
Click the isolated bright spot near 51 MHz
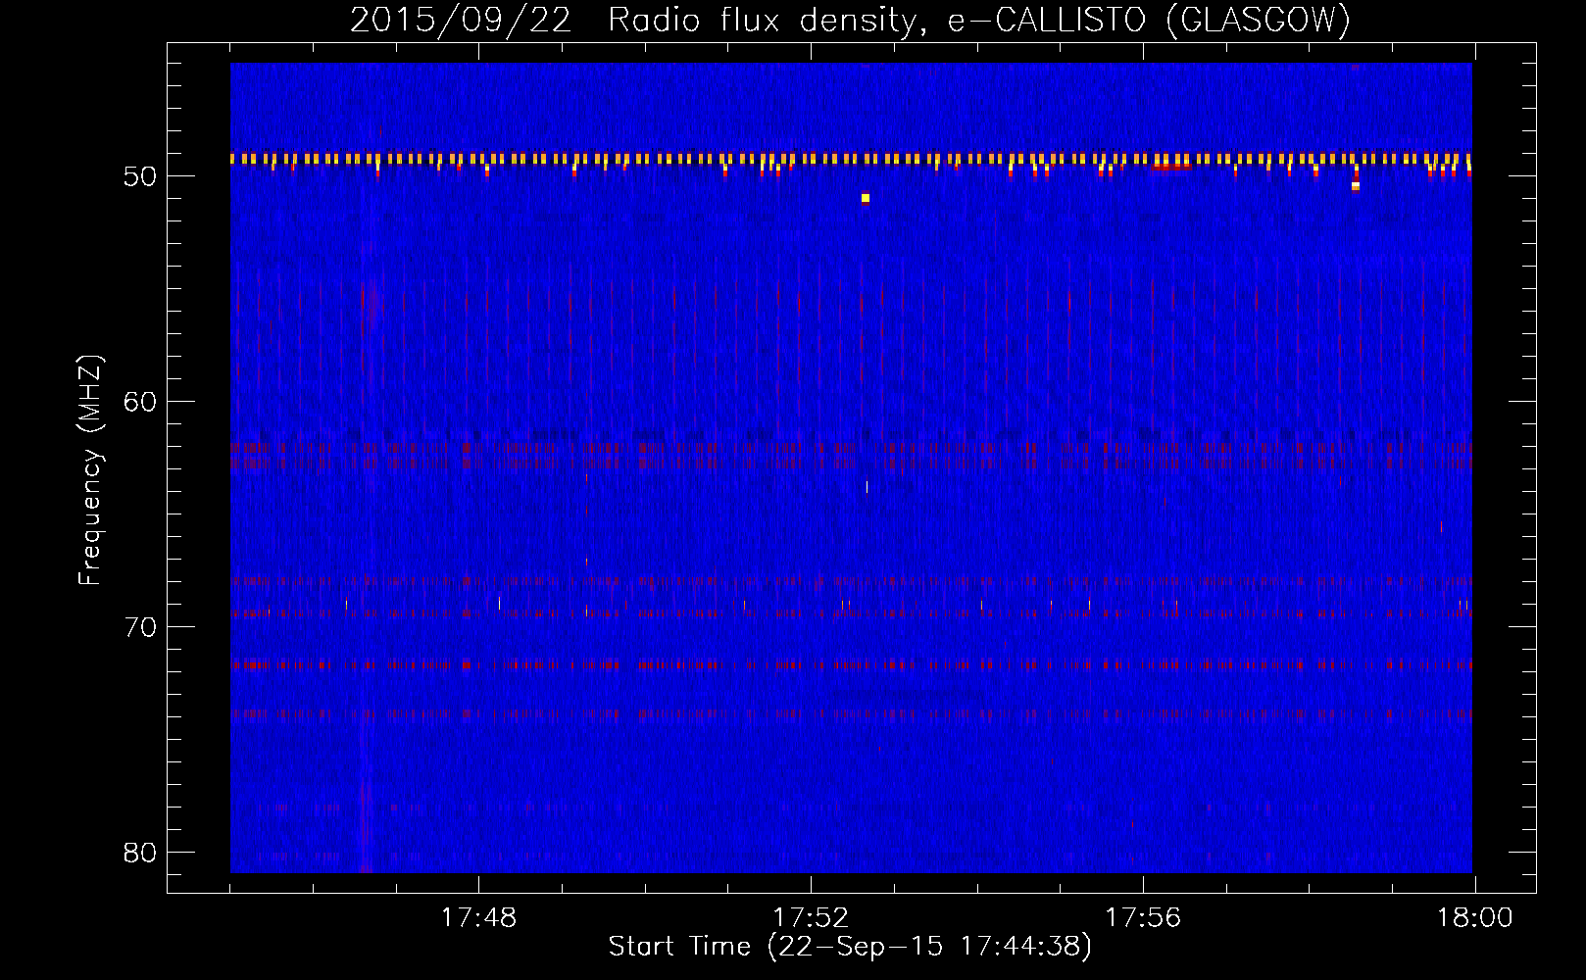[866, 198]
